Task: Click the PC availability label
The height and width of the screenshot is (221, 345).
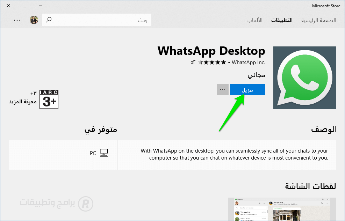Action: (x=93, y=153)
